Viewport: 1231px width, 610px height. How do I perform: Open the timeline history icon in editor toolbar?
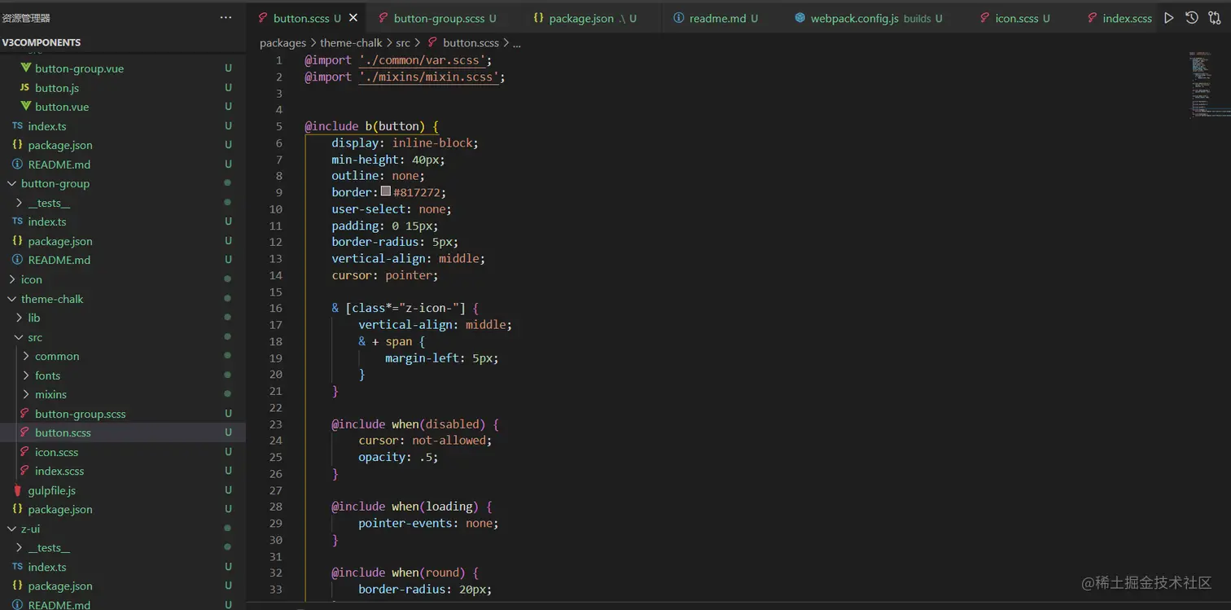[x=1192, y=18]
